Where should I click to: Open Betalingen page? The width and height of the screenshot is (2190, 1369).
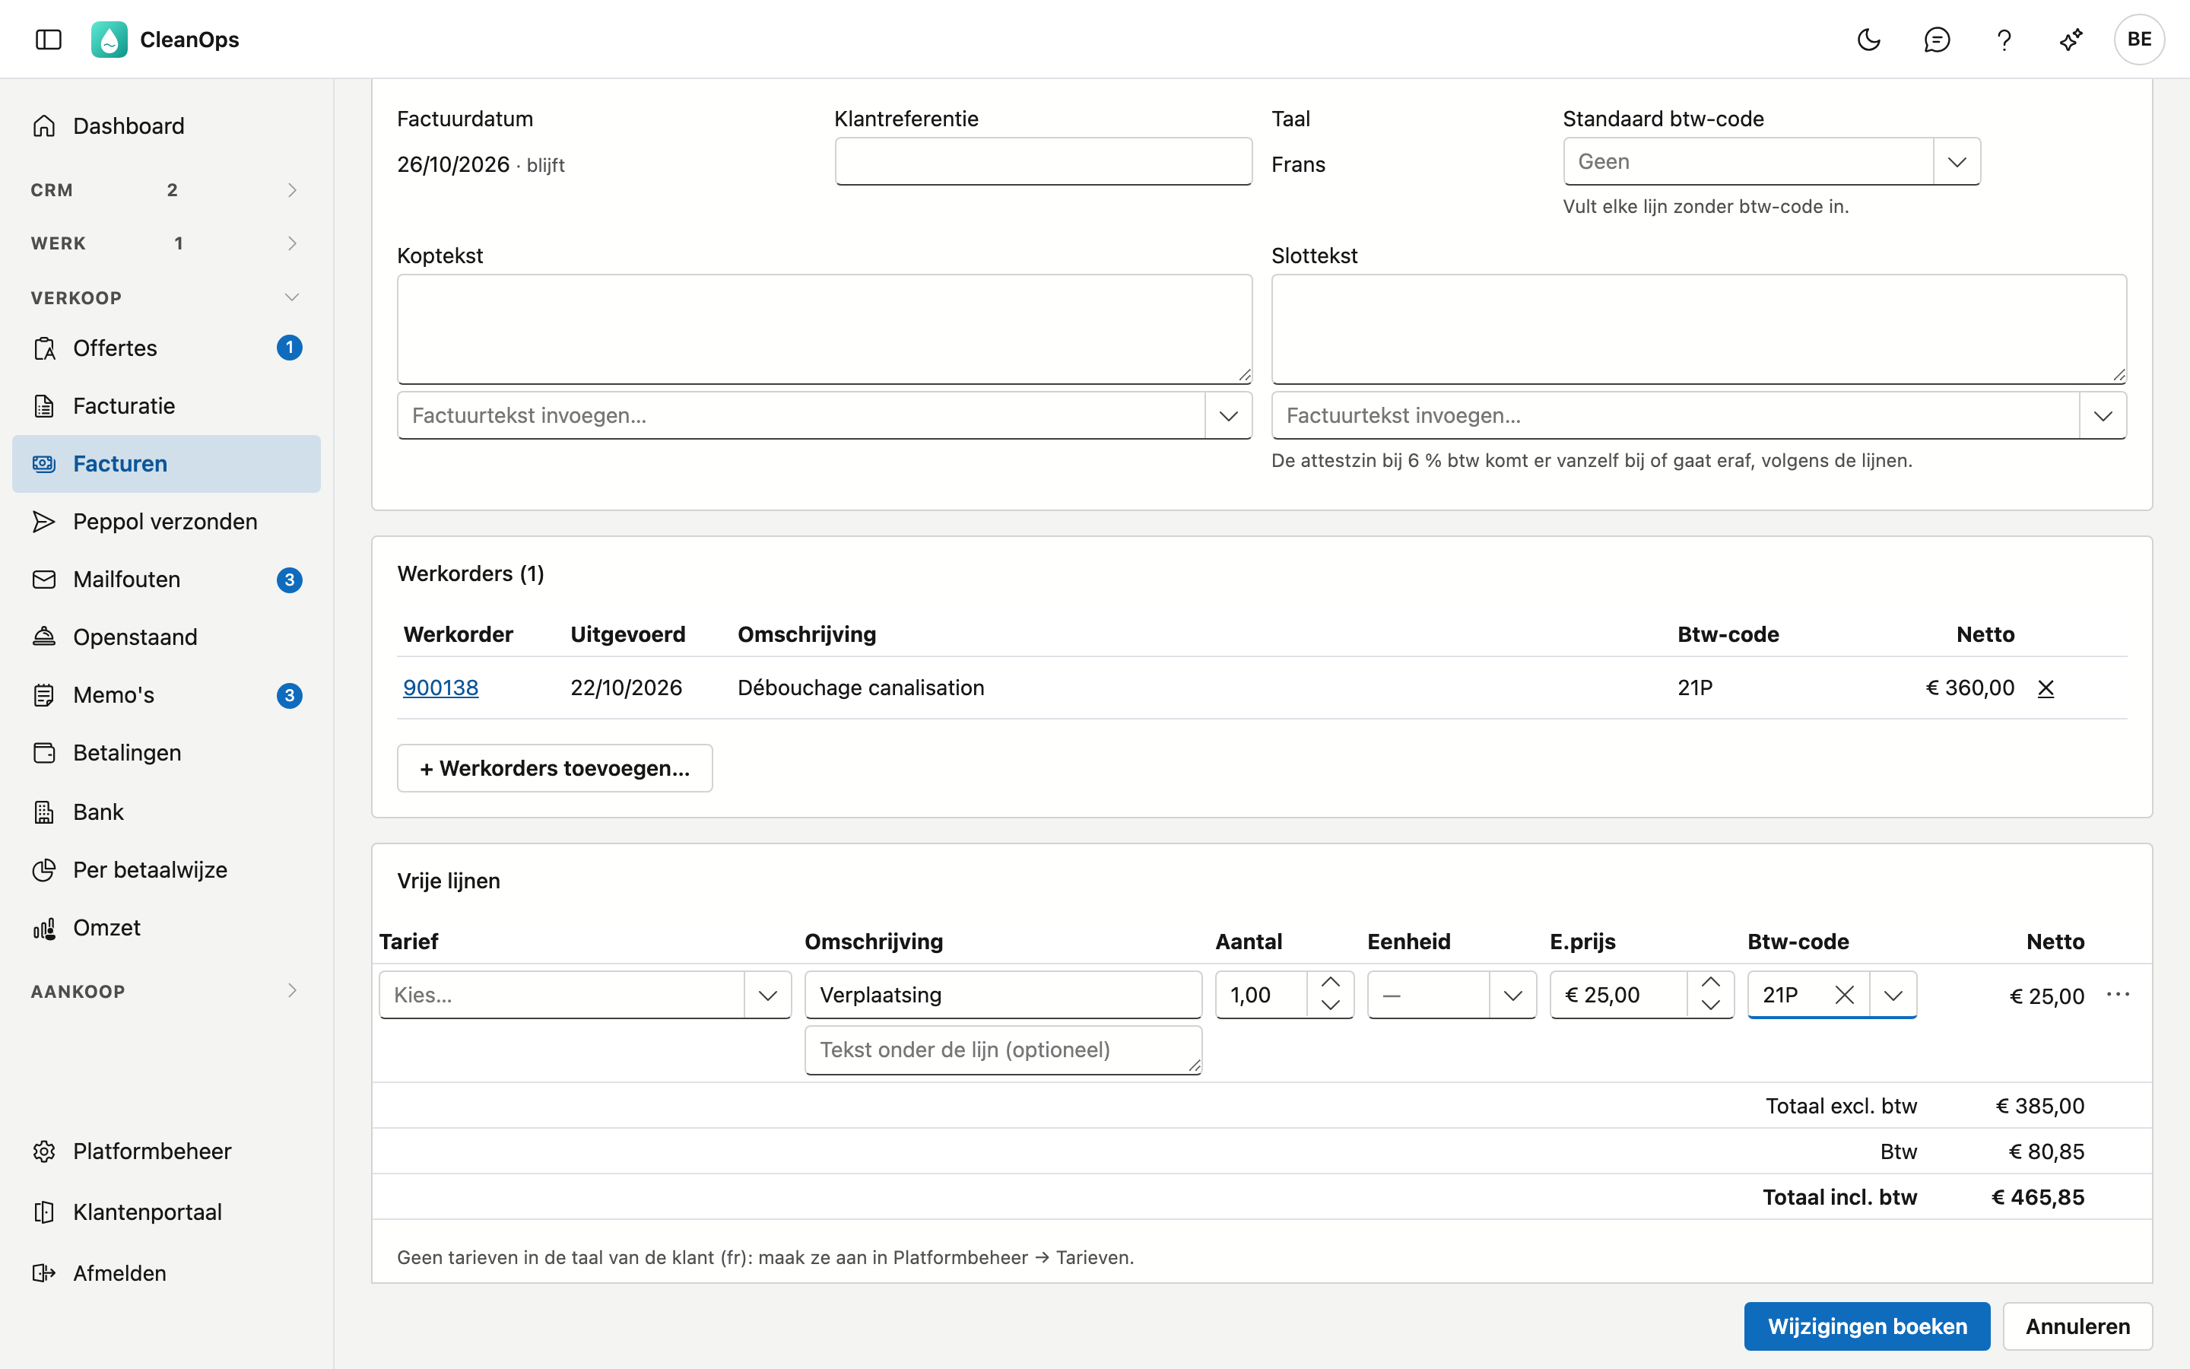(x=167, y=753)
